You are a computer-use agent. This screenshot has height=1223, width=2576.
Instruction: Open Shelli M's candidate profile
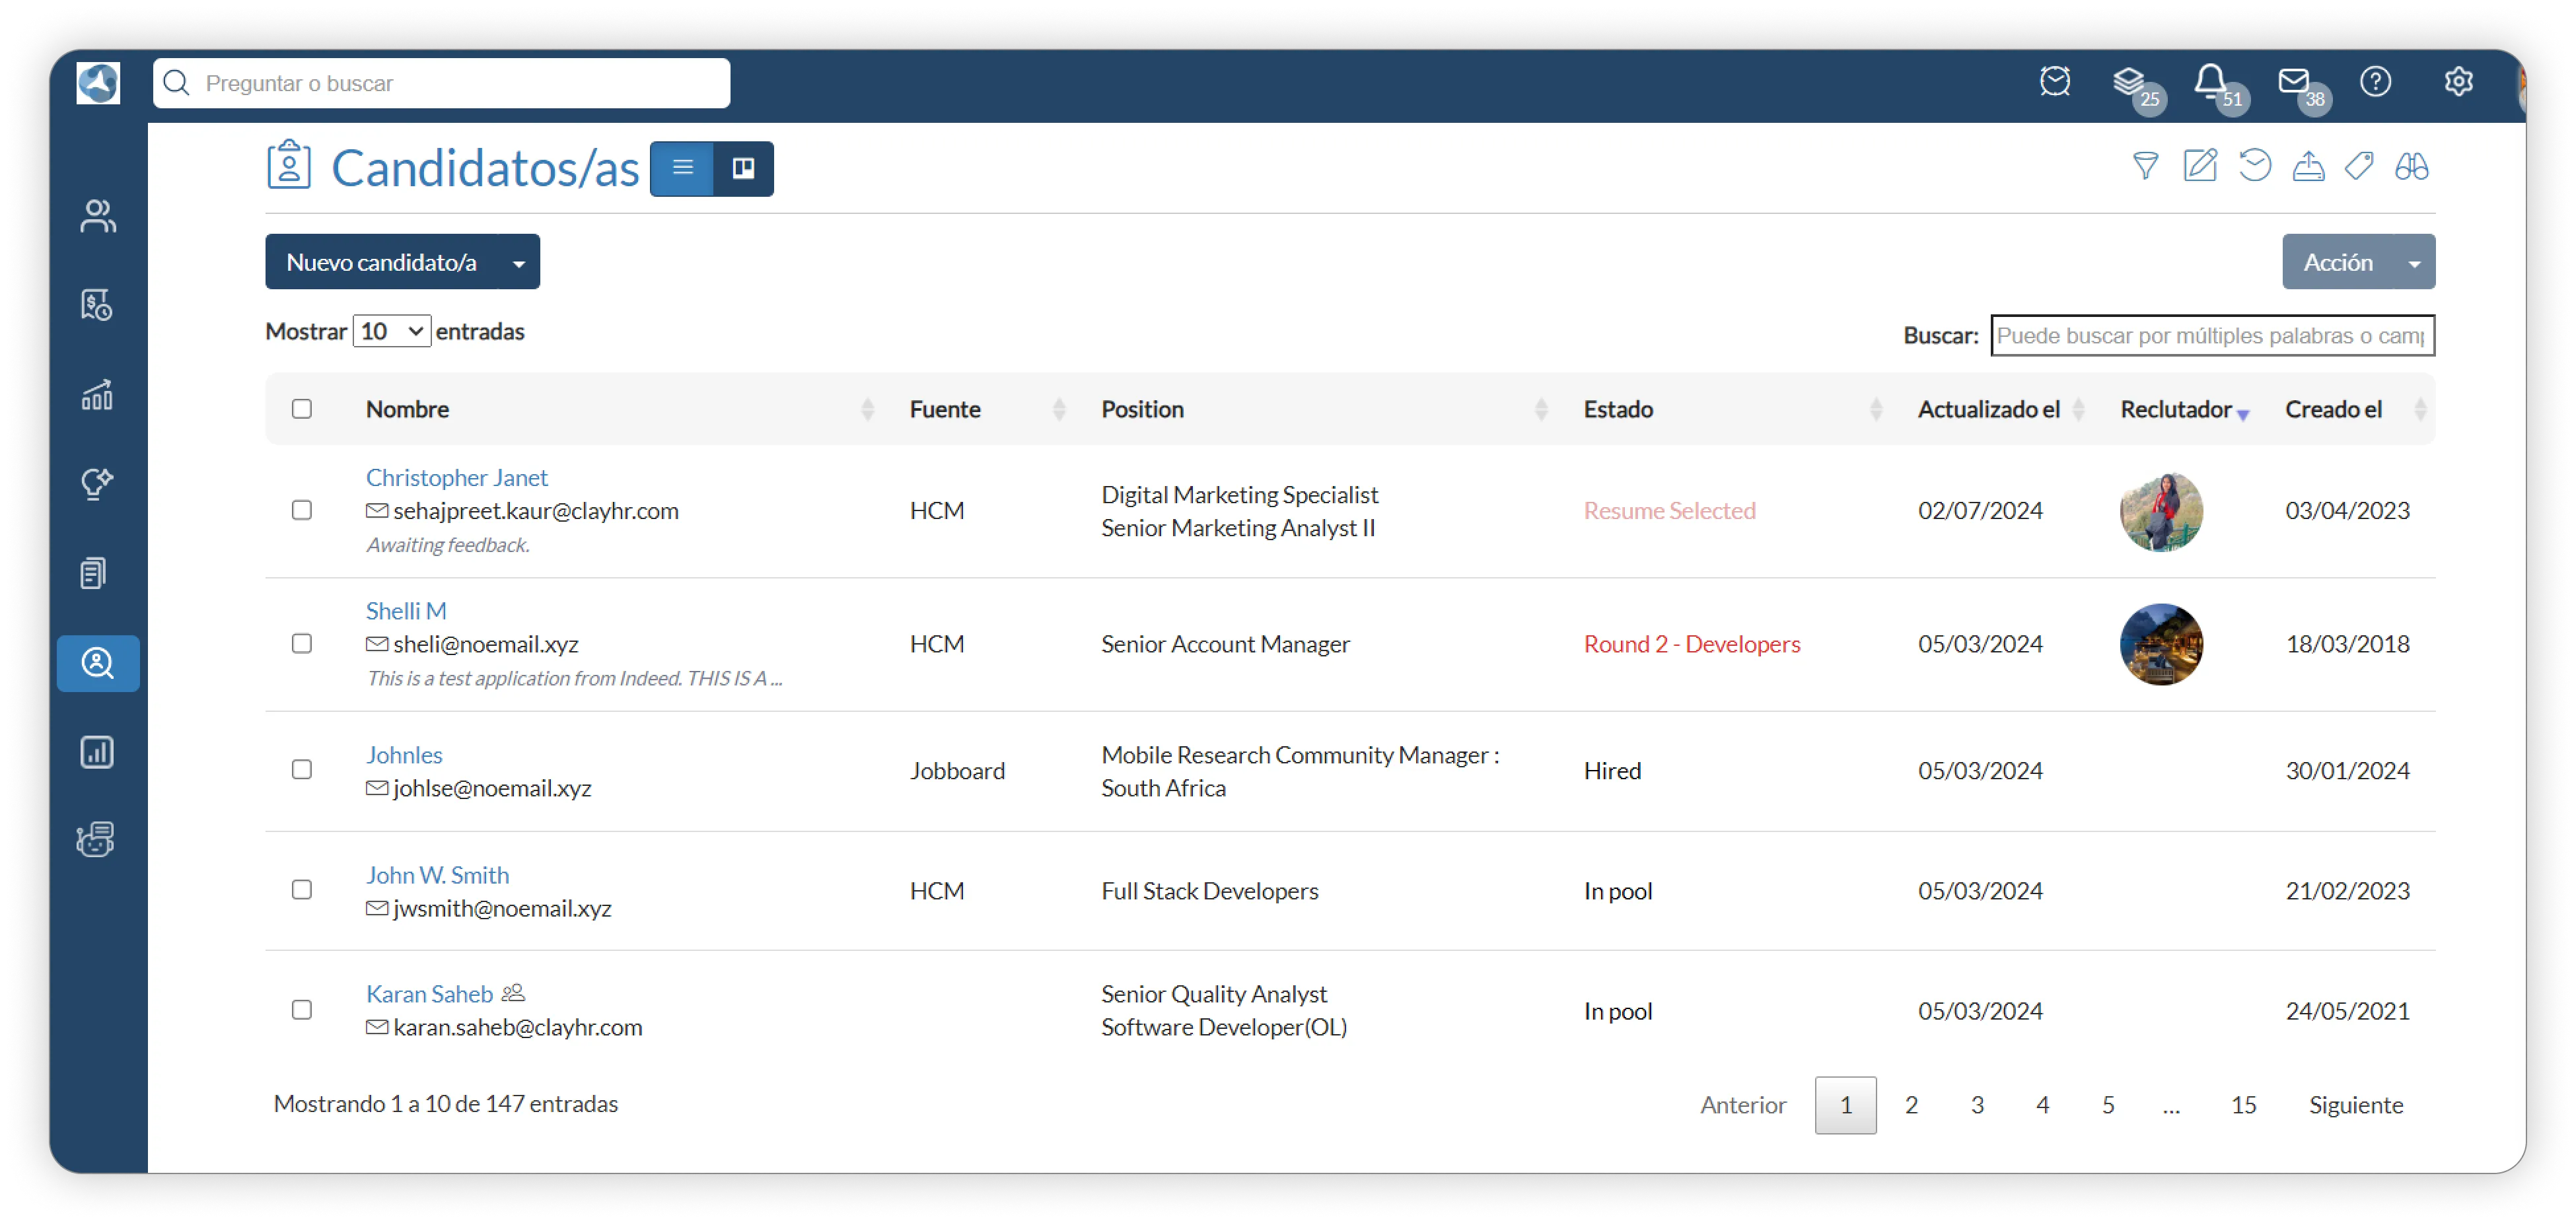406,611
